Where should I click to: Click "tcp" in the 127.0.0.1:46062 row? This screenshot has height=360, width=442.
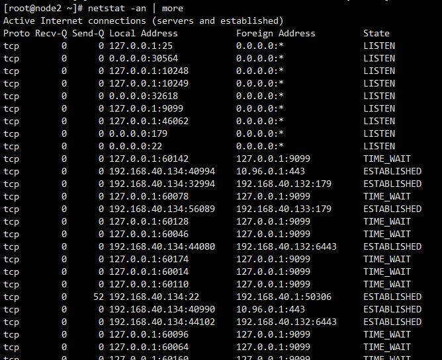pyautogui.click(x=11, y=122)
